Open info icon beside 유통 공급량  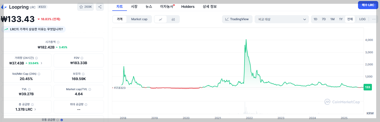point(58,120)
